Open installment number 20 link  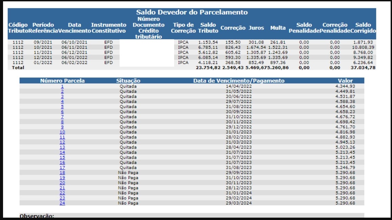pyautogui.click(x=62, y=183)
